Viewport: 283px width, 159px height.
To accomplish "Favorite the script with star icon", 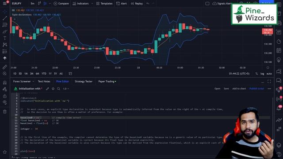I will 53,89.
